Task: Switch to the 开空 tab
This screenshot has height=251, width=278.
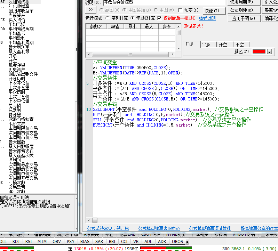Action: pos(223,44)
